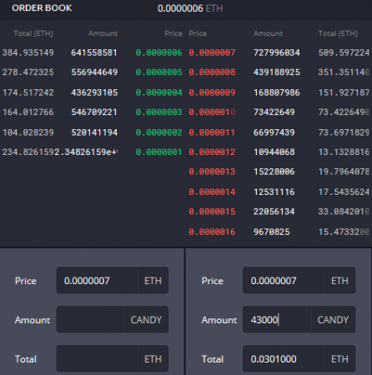The height and width of the screenshot is (375, 372).
Task: Select bid price 0.0000004
Action: coord(158,92)
